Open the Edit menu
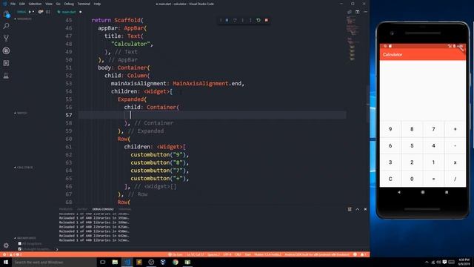Image resolution: width=474 pixels, height=267 pixels. [x=21, y=4]
